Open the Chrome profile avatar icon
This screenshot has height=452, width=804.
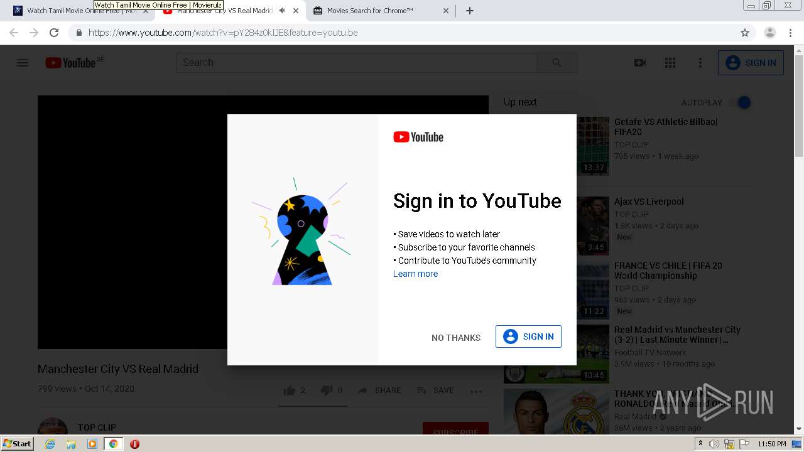pyautogui.click(x=770, y=33)
